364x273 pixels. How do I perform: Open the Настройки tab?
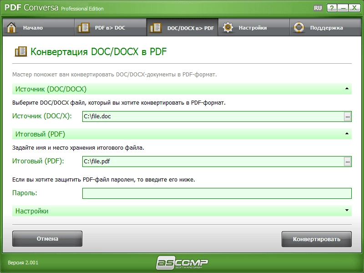[254, 28]
